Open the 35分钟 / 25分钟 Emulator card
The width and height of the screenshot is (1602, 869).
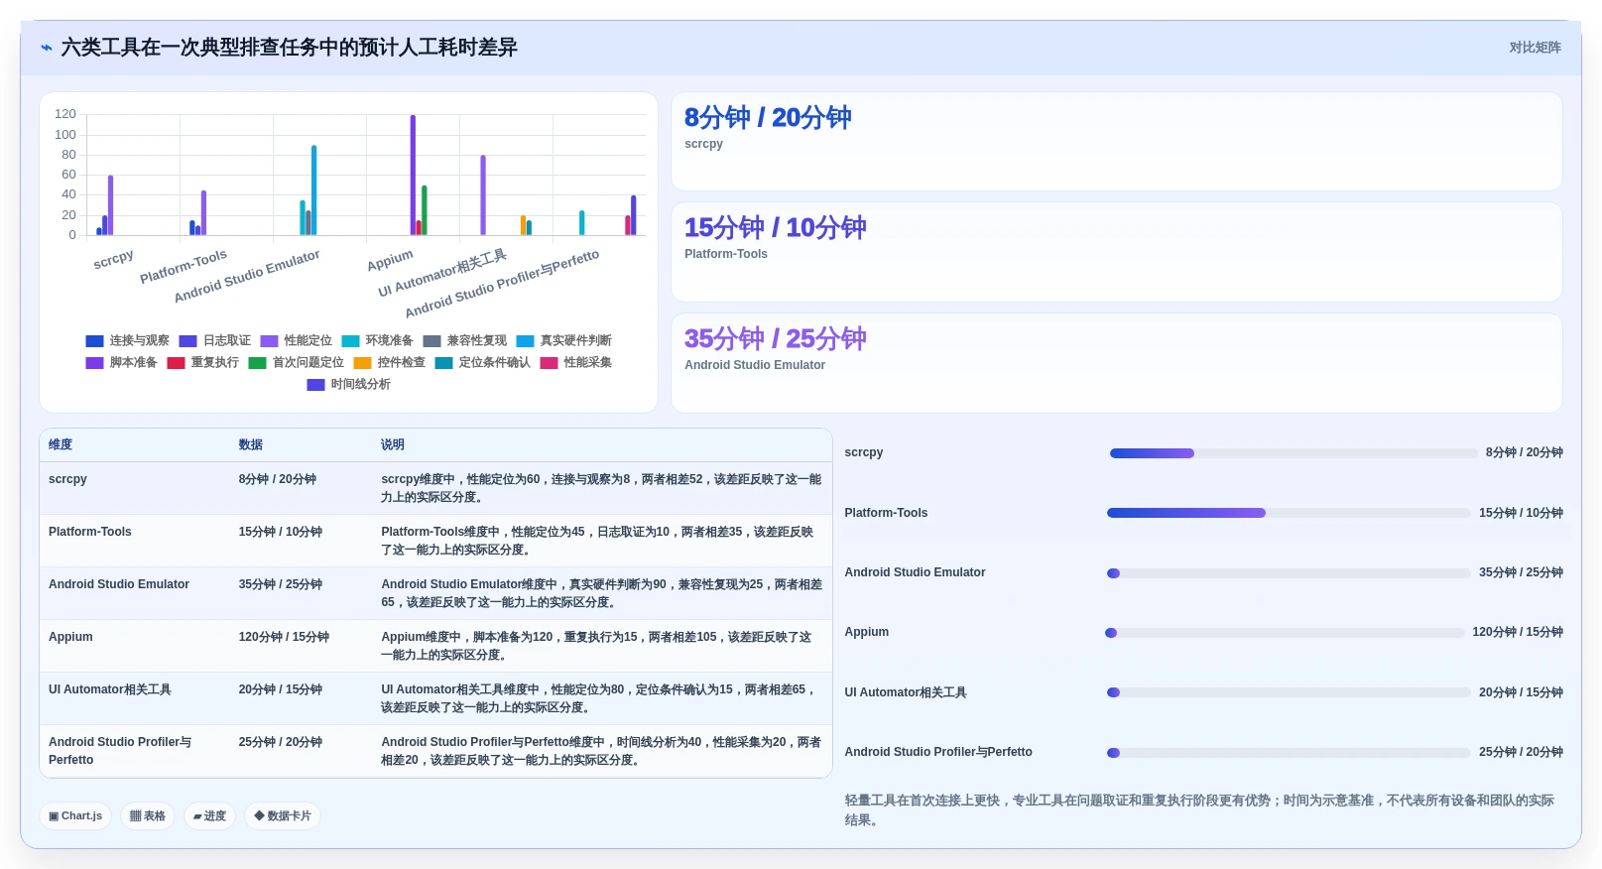[1117, 363]
